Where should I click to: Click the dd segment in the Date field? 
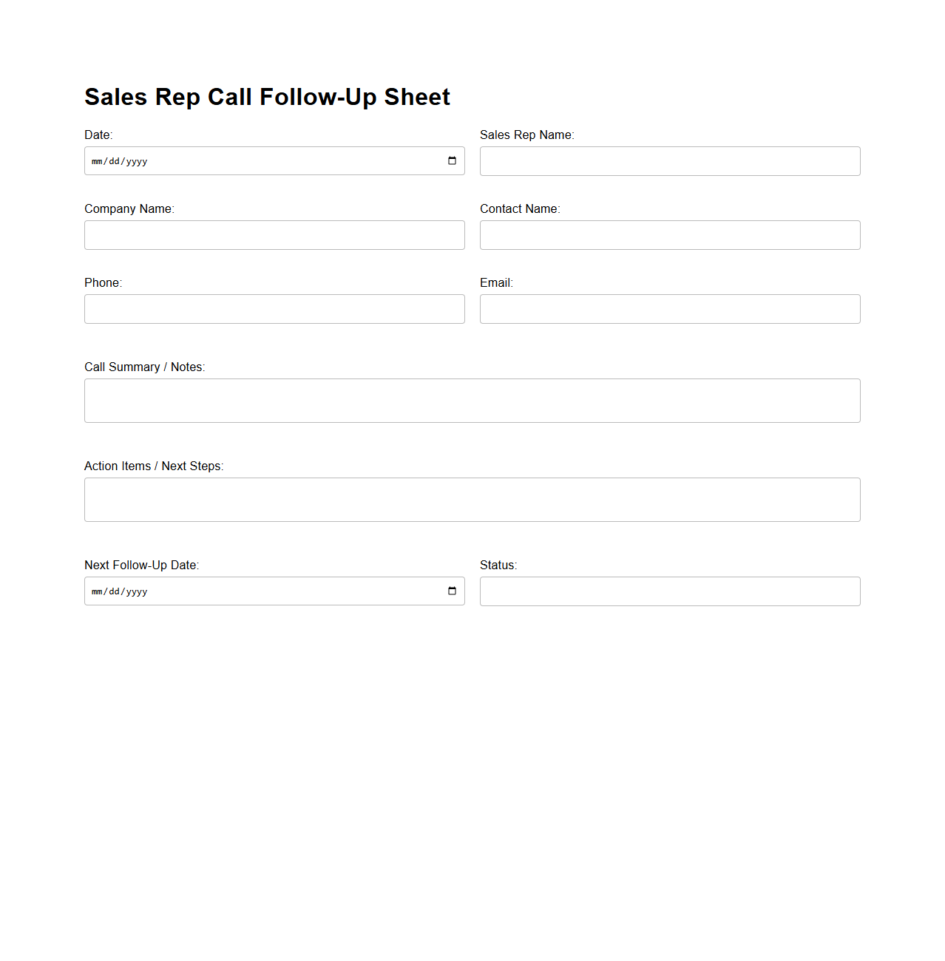(115, 161)
